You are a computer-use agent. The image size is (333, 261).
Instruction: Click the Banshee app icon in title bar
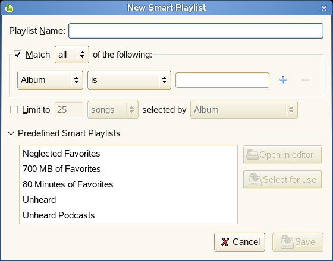9,8
